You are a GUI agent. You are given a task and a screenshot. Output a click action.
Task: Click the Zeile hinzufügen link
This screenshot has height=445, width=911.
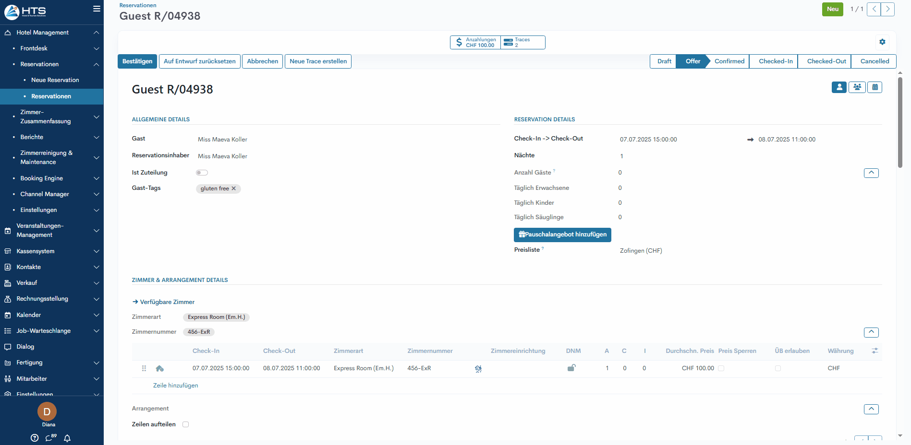pyautogui.click(x=176, y=386)
